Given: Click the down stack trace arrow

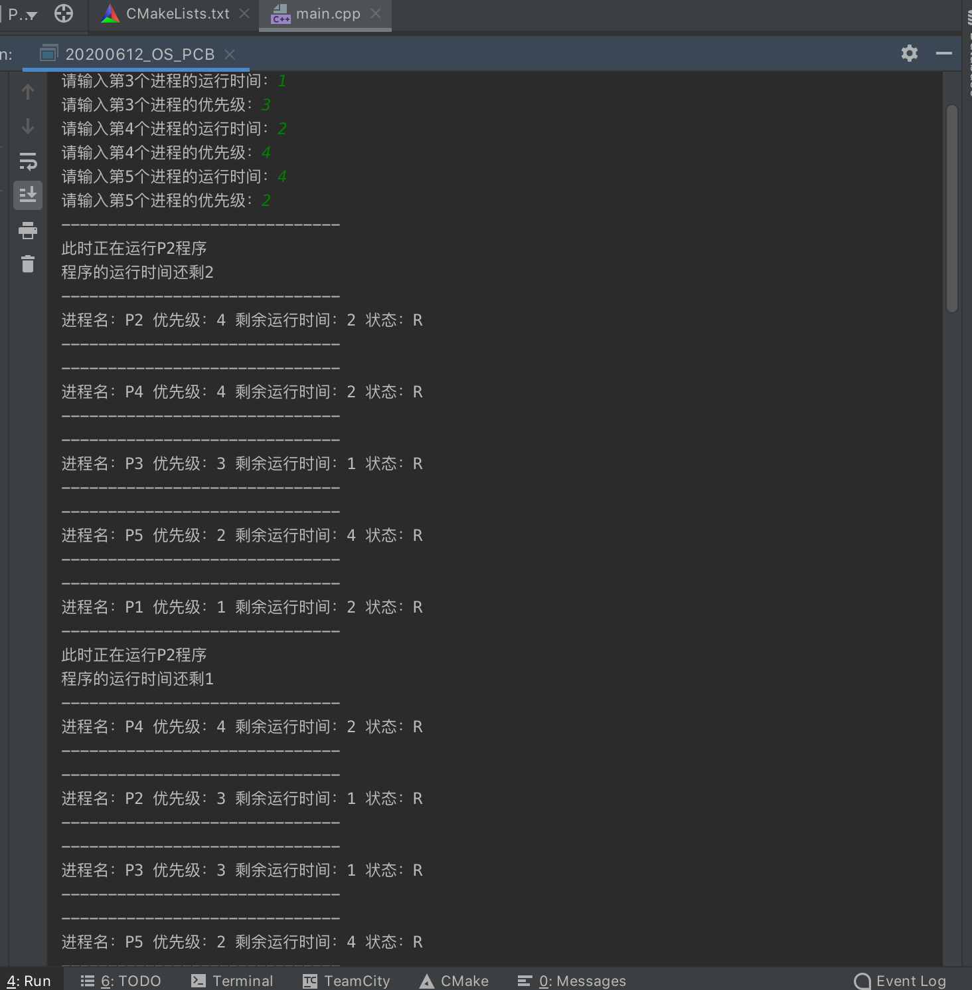Looking at the screenshot, I should click(x=28, y=126).
